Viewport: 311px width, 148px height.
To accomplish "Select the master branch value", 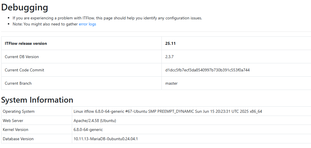I will click(x=171, y=83).
